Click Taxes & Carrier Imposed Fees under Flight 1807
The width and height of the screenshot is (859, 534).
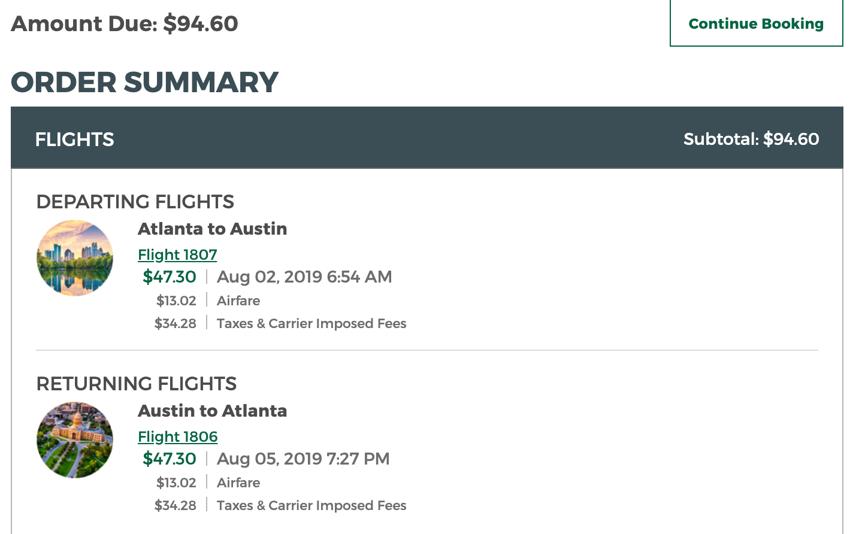click(311, 323)
